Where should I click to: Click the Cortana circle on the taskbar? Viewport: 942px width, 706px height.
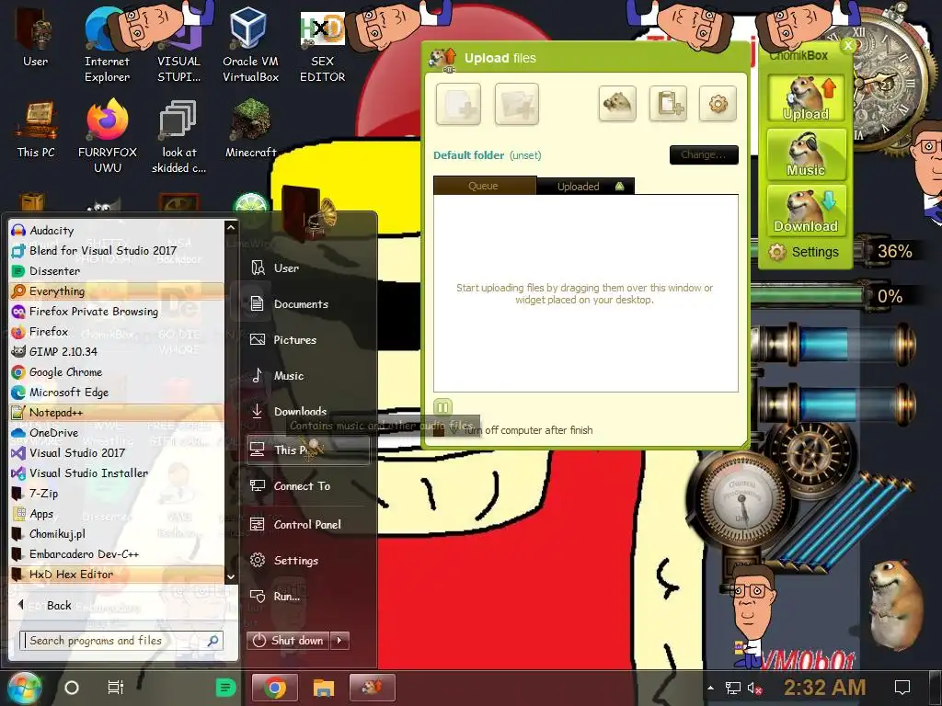coord(72,688)
